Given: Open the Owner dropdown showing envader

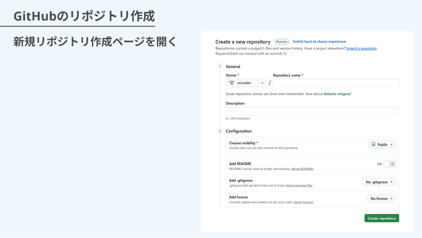Looking at the screenshot, I should [246, 83].
